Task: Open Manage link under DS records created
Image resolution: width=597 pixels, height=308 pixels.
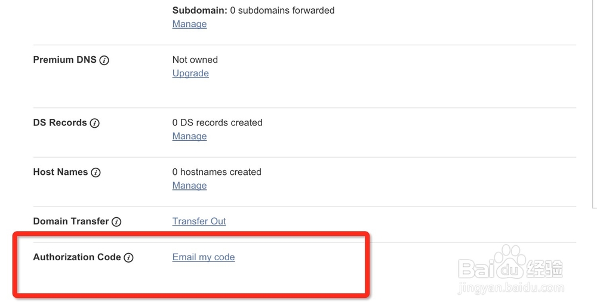Action: (189, 136)
